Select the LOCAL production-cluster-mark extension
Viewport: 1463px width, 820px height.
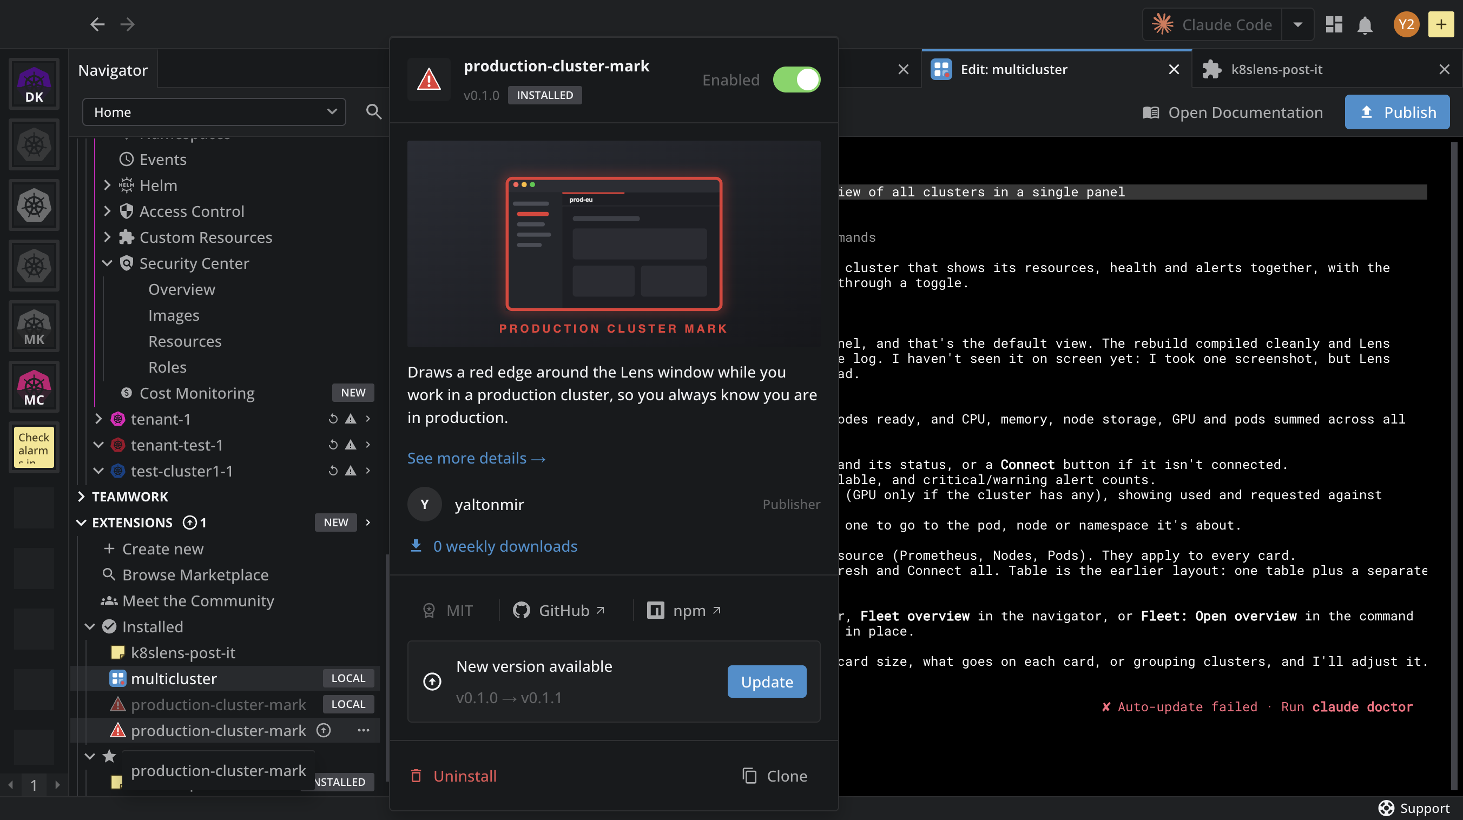[x=225, y=705]
